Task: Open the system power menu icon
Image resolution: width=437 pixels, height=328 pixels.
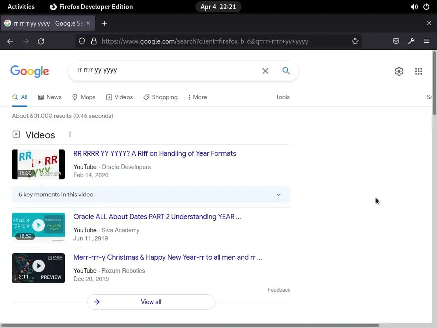Action: coord(426,7)
